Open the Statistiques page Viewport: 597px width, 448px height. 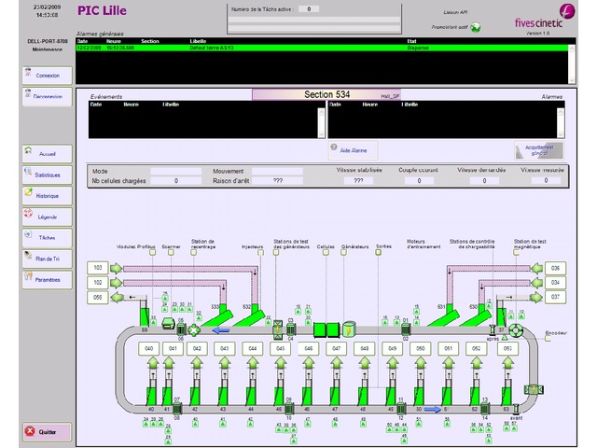coord(47,175)
